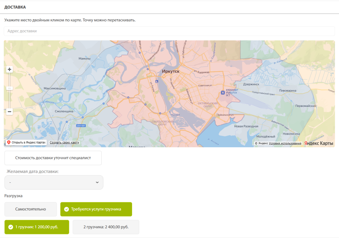This screenshot has width=339, height=238.
Task: Click the аэропорт Иркутск IKT label
Action: (x=232, y=92)
